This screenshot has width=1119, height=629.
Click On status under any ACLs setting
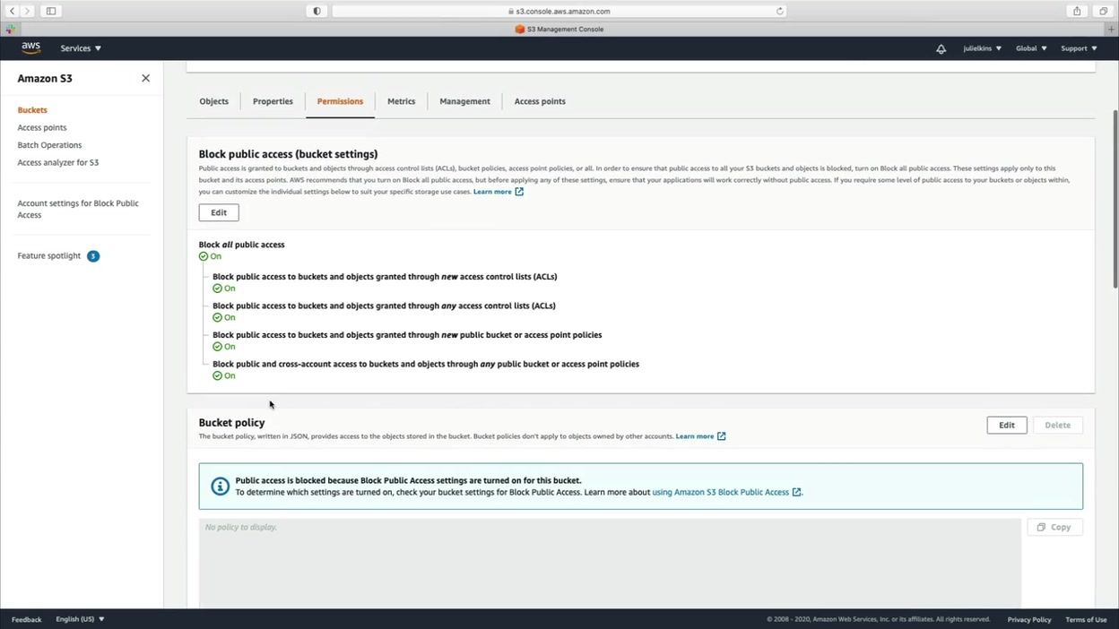point(224,317)
